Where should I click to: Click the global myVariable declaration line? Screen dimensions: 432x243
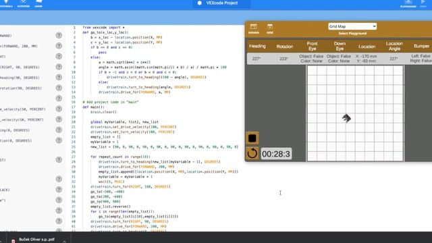click(124, 122)
